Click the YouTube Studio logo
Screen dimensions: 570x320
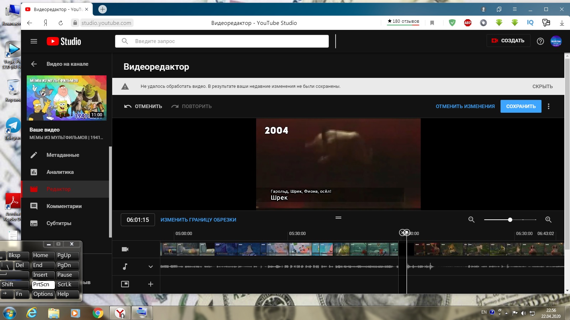pyautogui.click(x=64, y=41)
